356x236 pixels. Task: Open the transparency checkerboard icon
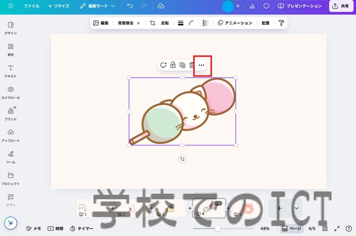point(205,23)
